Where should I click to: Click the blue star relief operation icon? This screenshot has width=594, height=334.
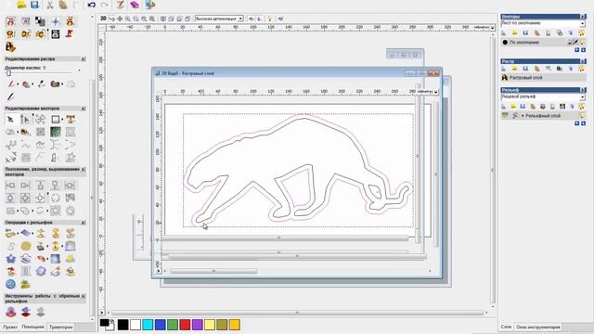tap(10, 259)
